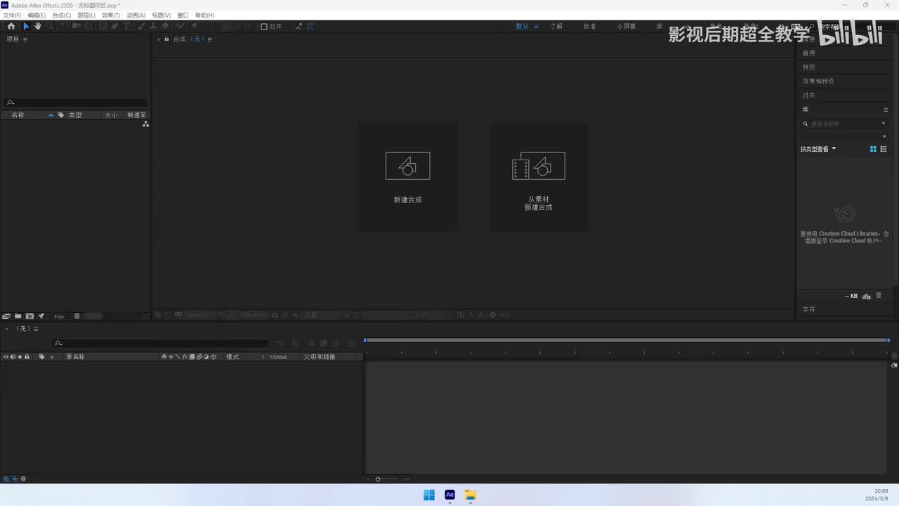Open the 文件(F) menu

(x=12, y=15)
